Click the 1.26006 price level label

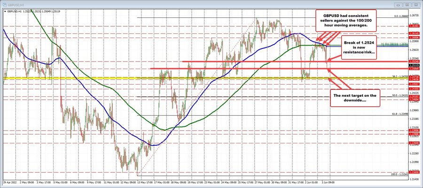click(414, 38)
